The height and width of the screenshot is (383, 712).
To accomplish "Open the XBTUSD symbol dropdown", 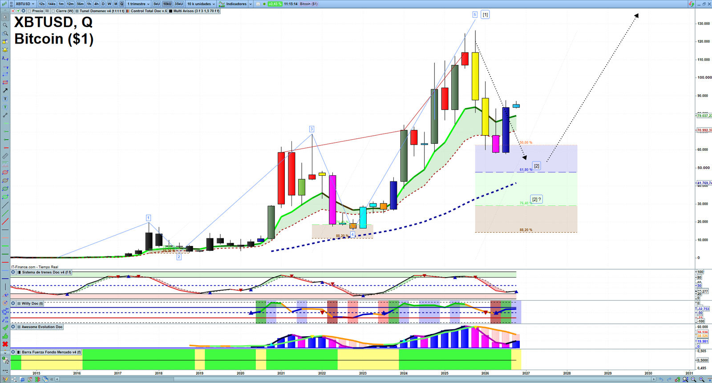I will coord(25,4).
